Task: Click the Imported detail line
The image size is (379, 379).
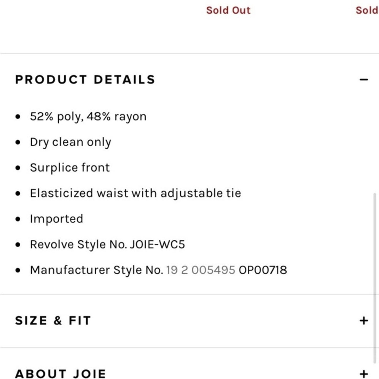Action: [x=56, y=219]
